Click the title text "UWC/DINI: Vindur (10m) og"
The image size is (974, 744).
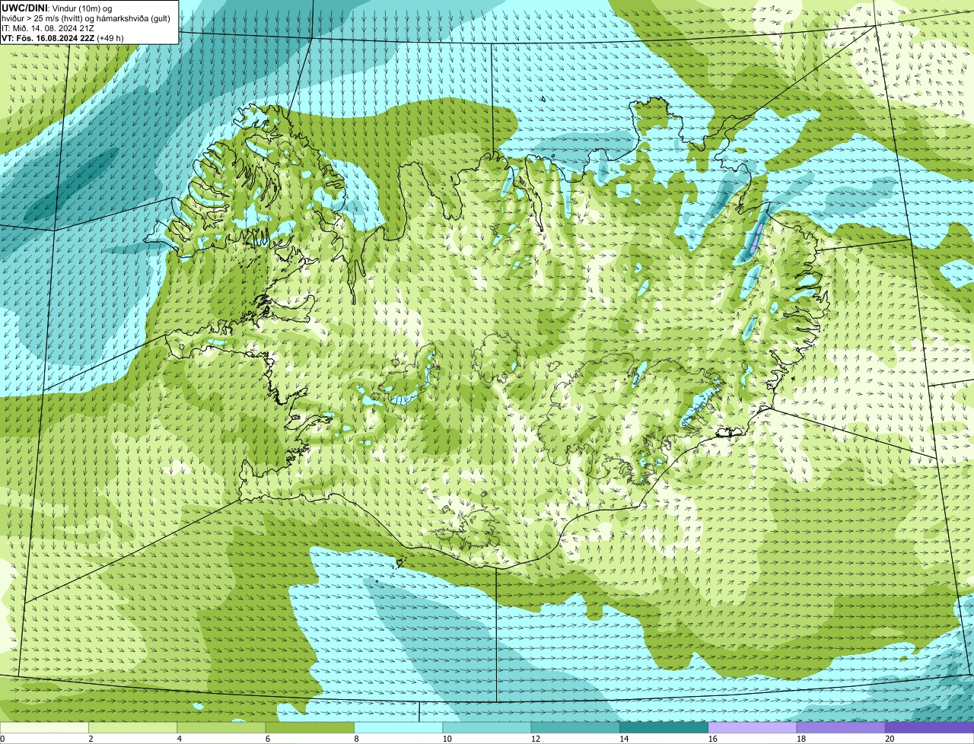(56, 8)
